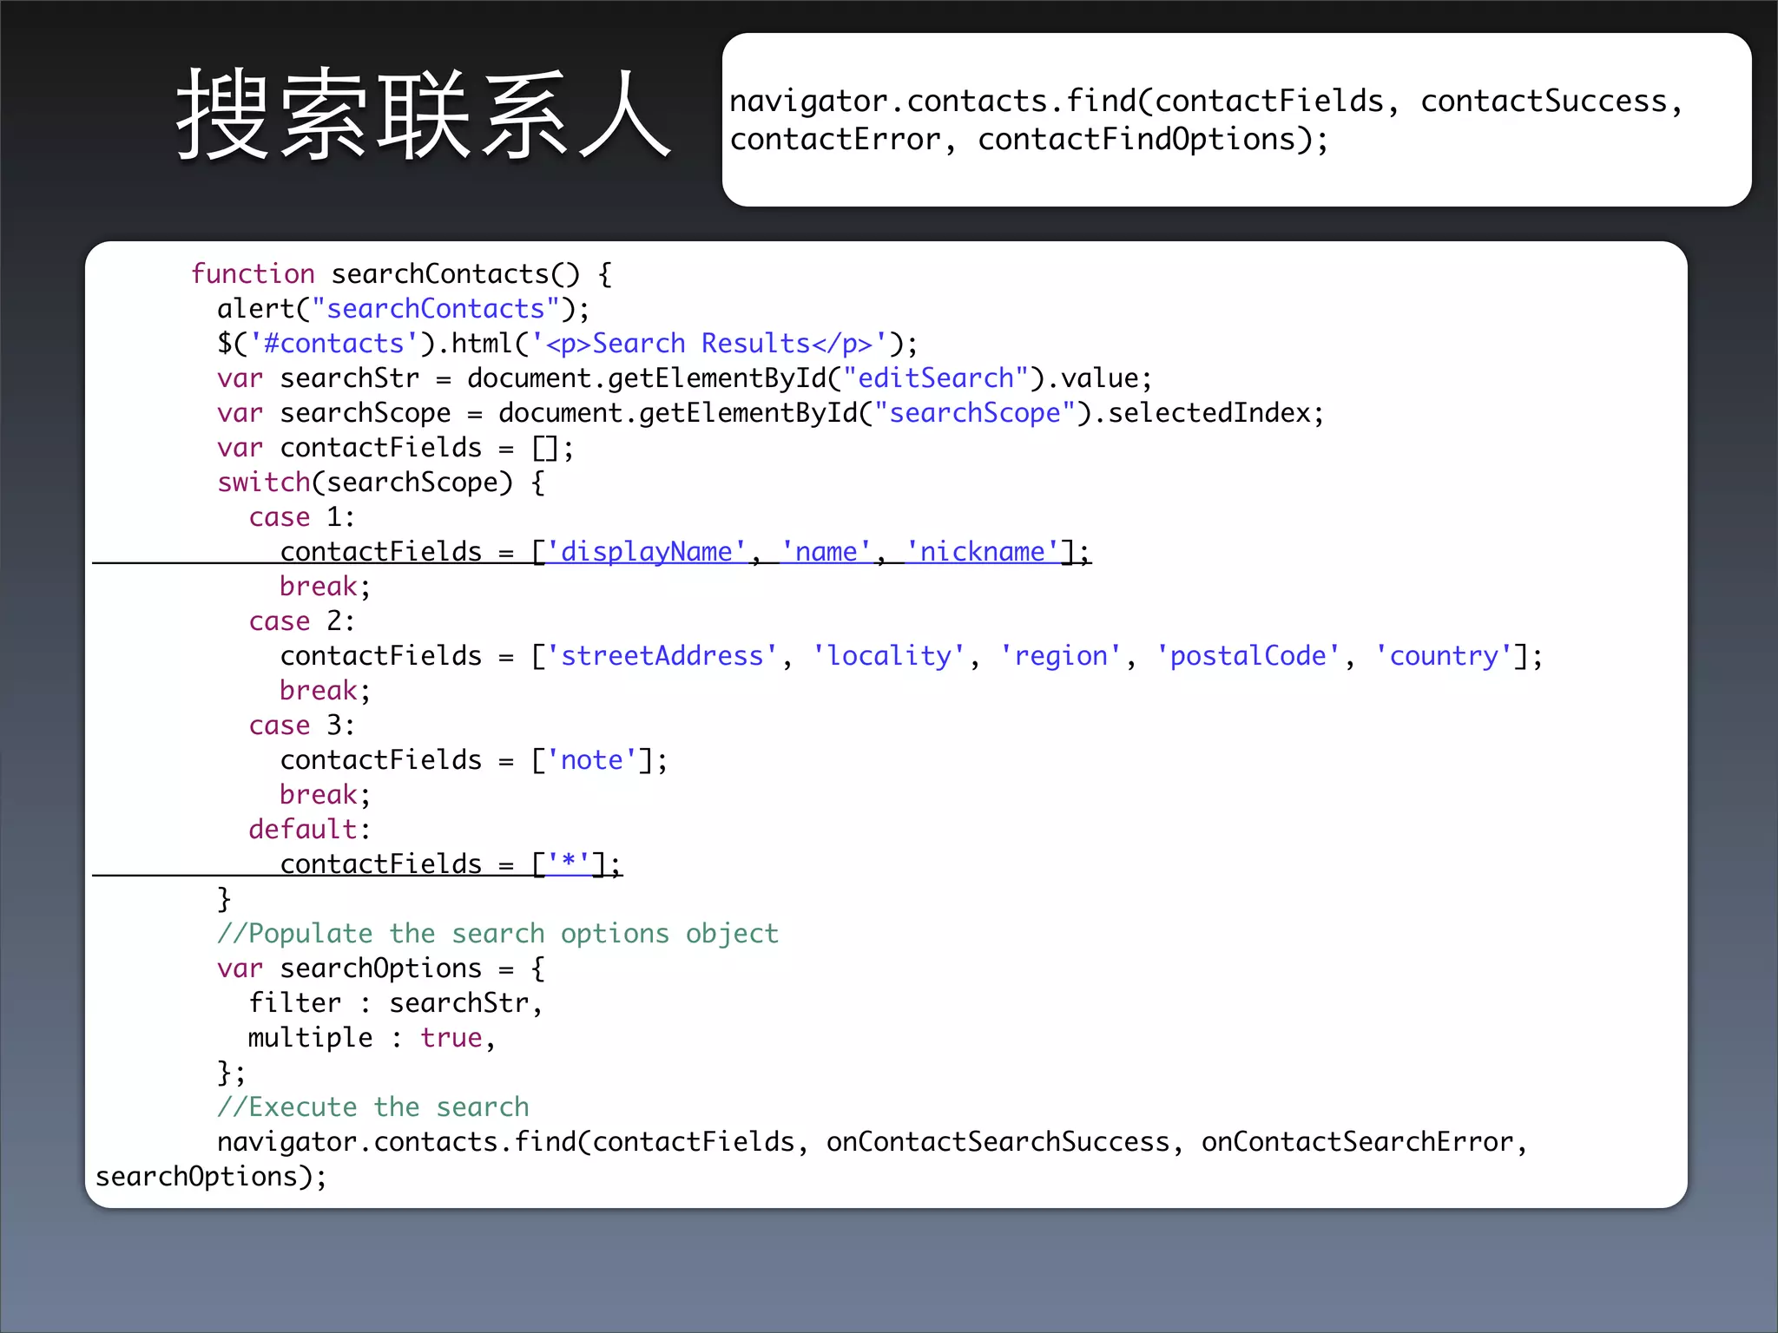Viewport: 1778px width, 1333px height.
Task: Click the 'postalCode' string
Action: [x=1248, y=656]
